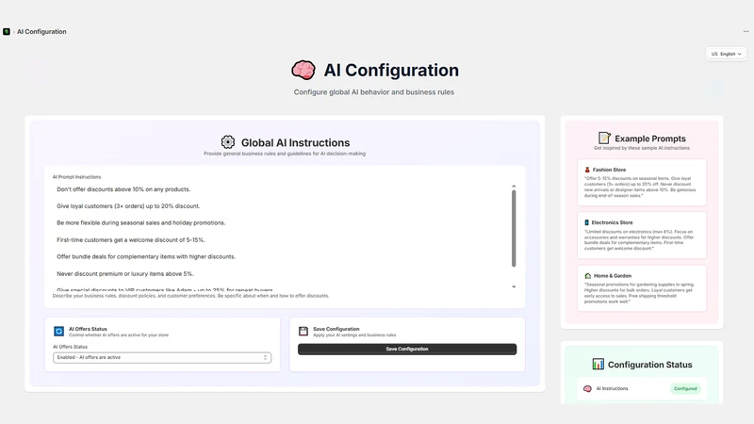Click the scroll up arrow of instructions box

514,186
